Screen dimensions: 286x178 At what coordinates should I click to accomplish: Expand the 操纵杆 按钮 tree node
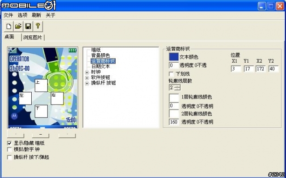87,84
